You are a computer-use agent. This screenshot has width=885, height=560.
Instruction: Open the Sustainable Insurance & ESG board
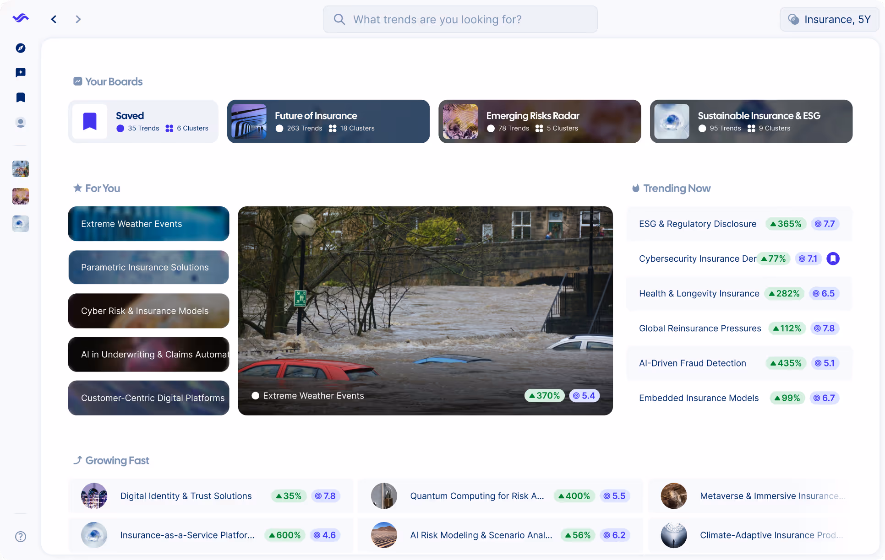[x=751, y=121]
